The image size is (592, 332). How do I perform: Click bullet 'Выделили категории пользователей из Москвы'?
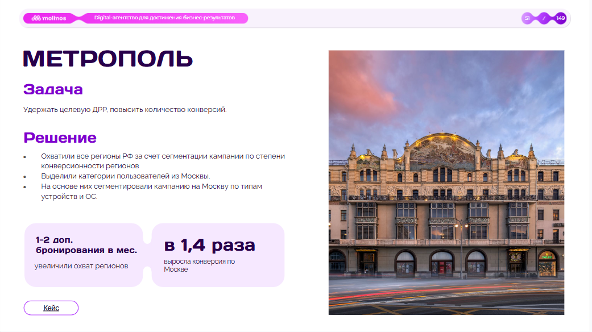coord(125,176)
